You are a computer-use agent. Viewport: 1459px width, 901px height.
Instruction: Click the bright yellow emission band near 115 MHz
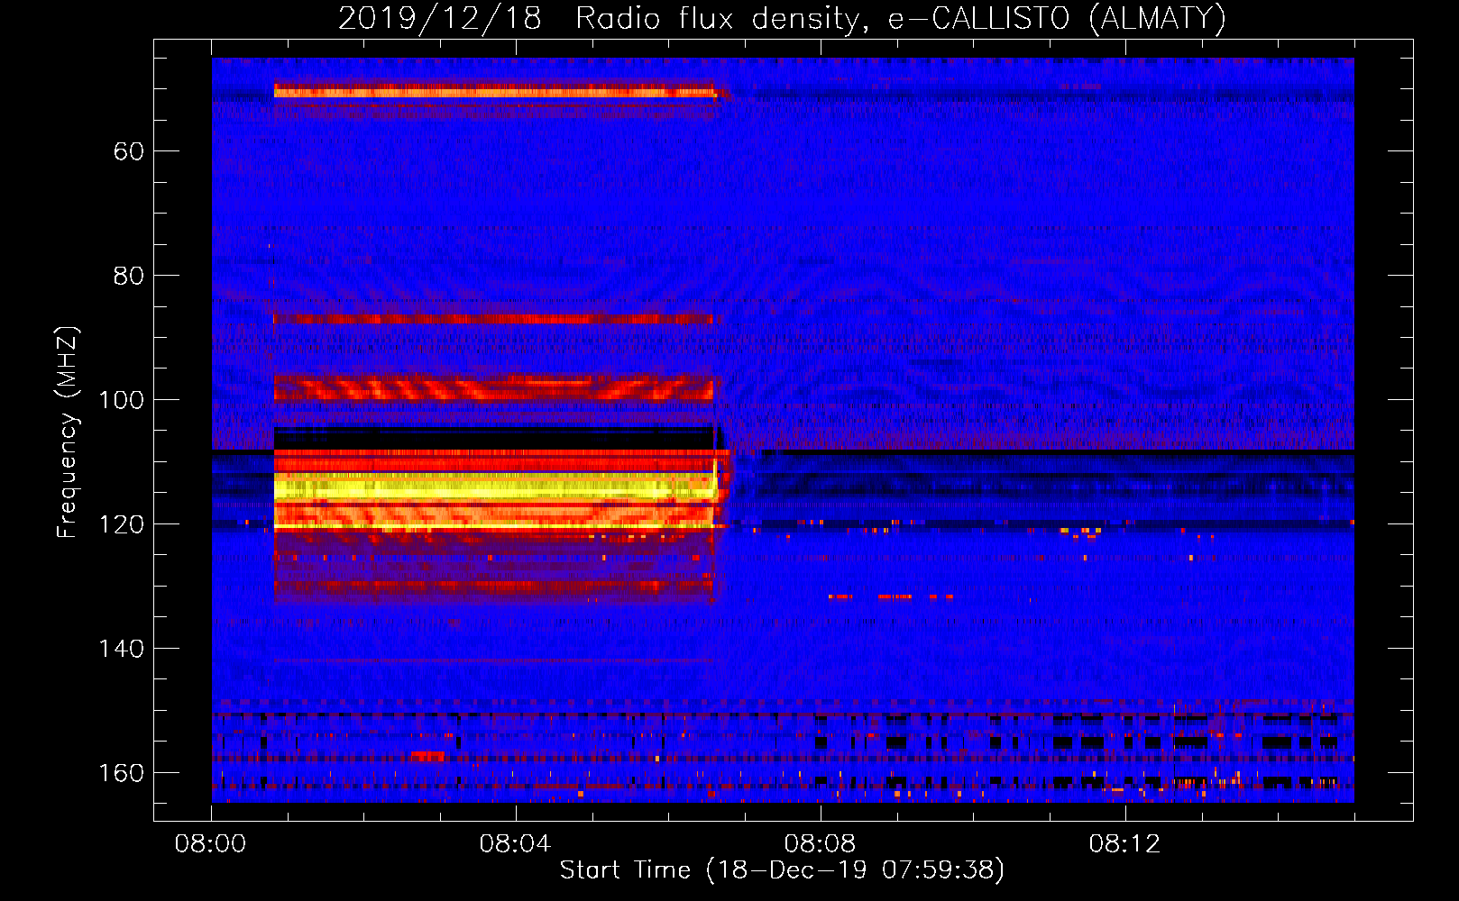pyautogui.click(x=496, y=487)
